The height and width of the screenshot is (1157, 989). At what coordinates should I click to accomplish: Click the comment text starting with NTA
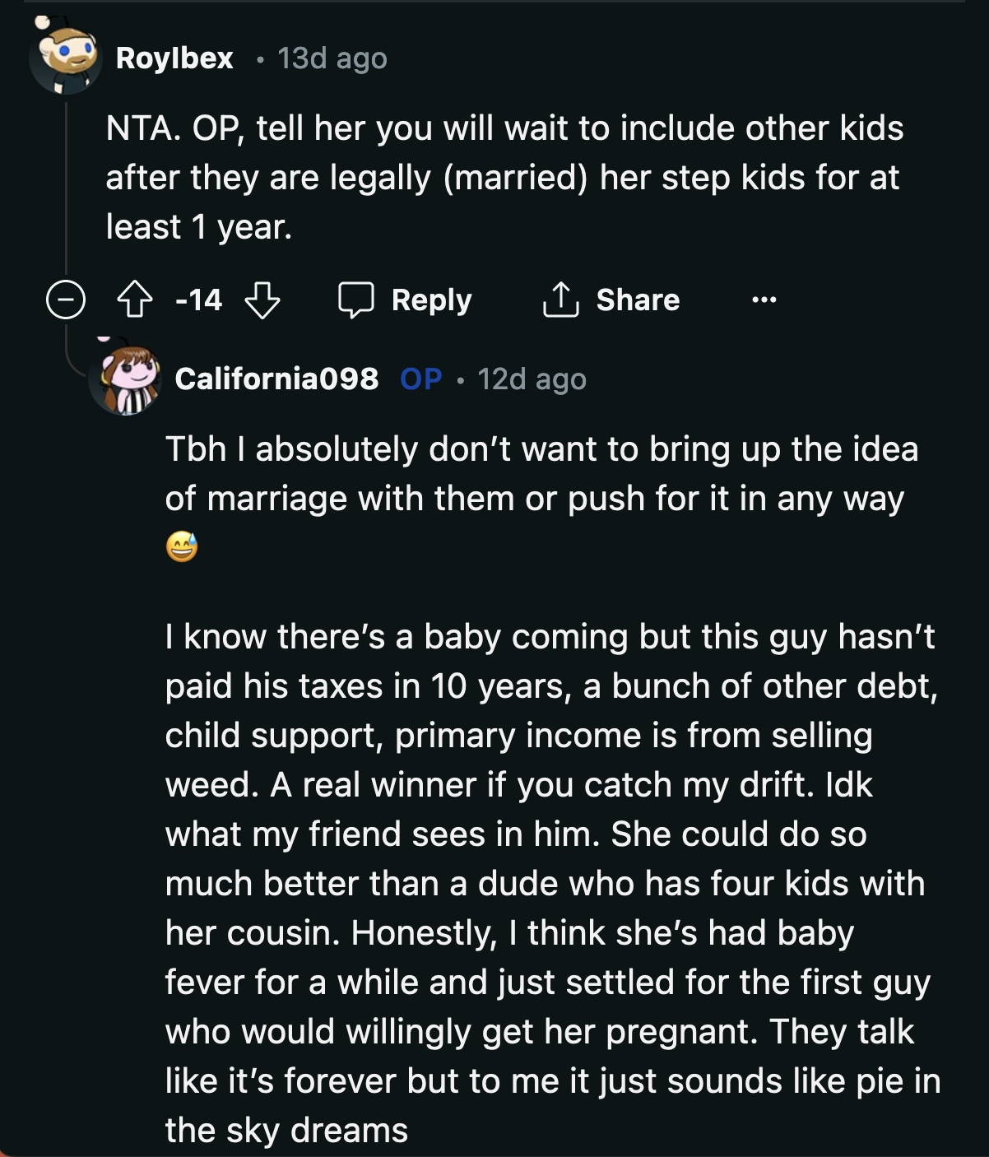pyautogui.click(x=504, y=177)
